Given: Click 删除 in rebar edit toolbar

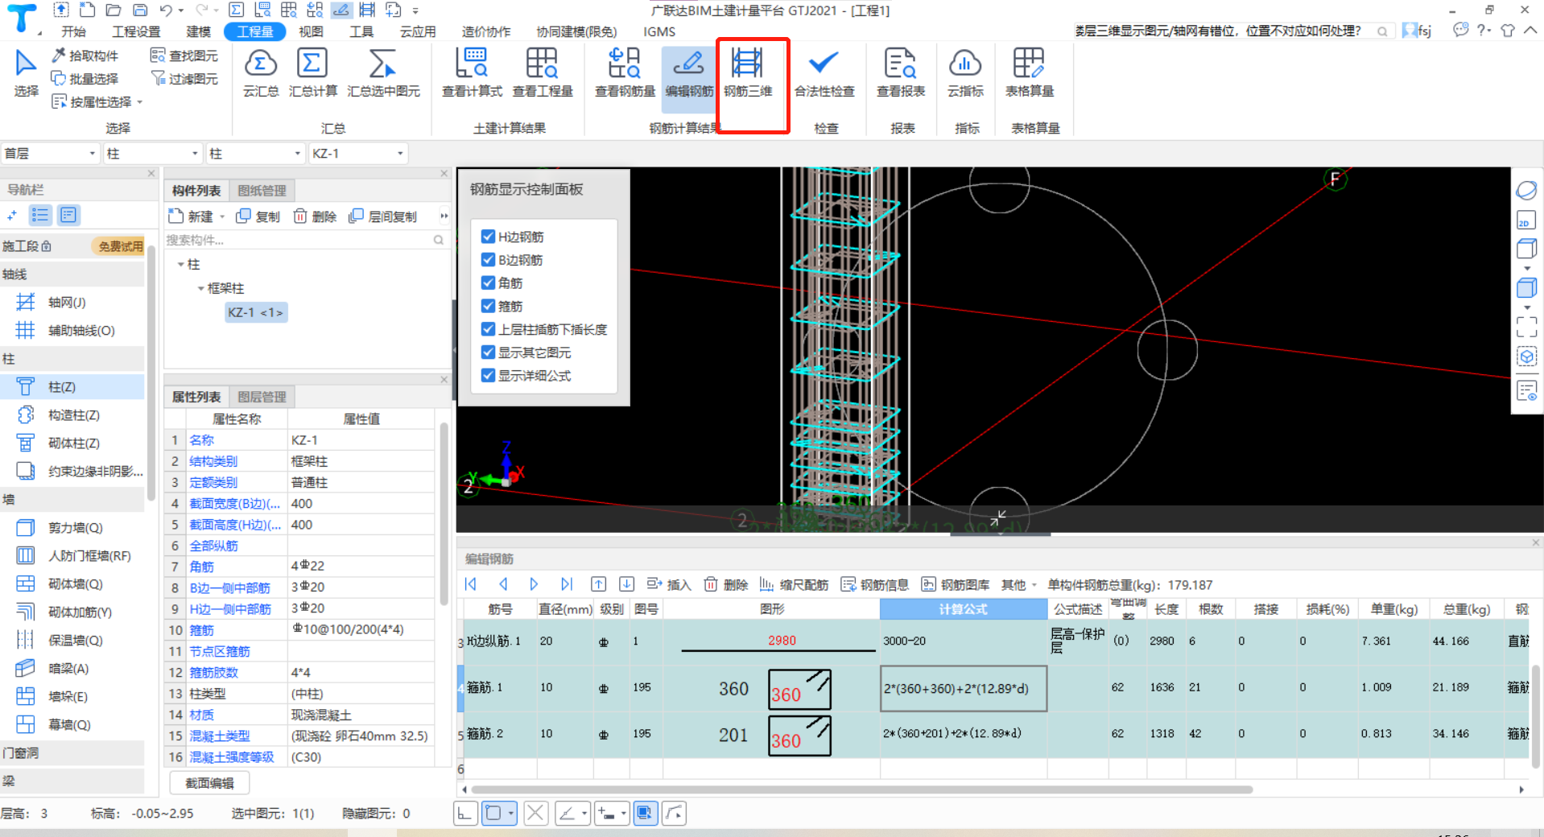Looking at the screenshot, I should click(x=726, y=584).
